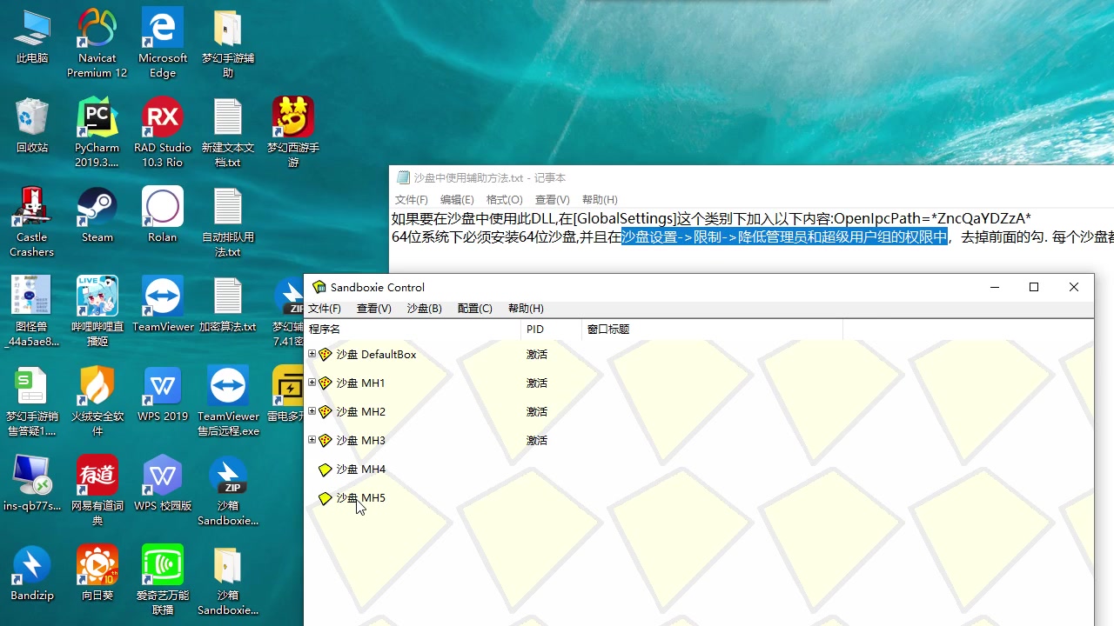
Task: Launch 梦幻西游手游 game icon
Action: [293, 133]
